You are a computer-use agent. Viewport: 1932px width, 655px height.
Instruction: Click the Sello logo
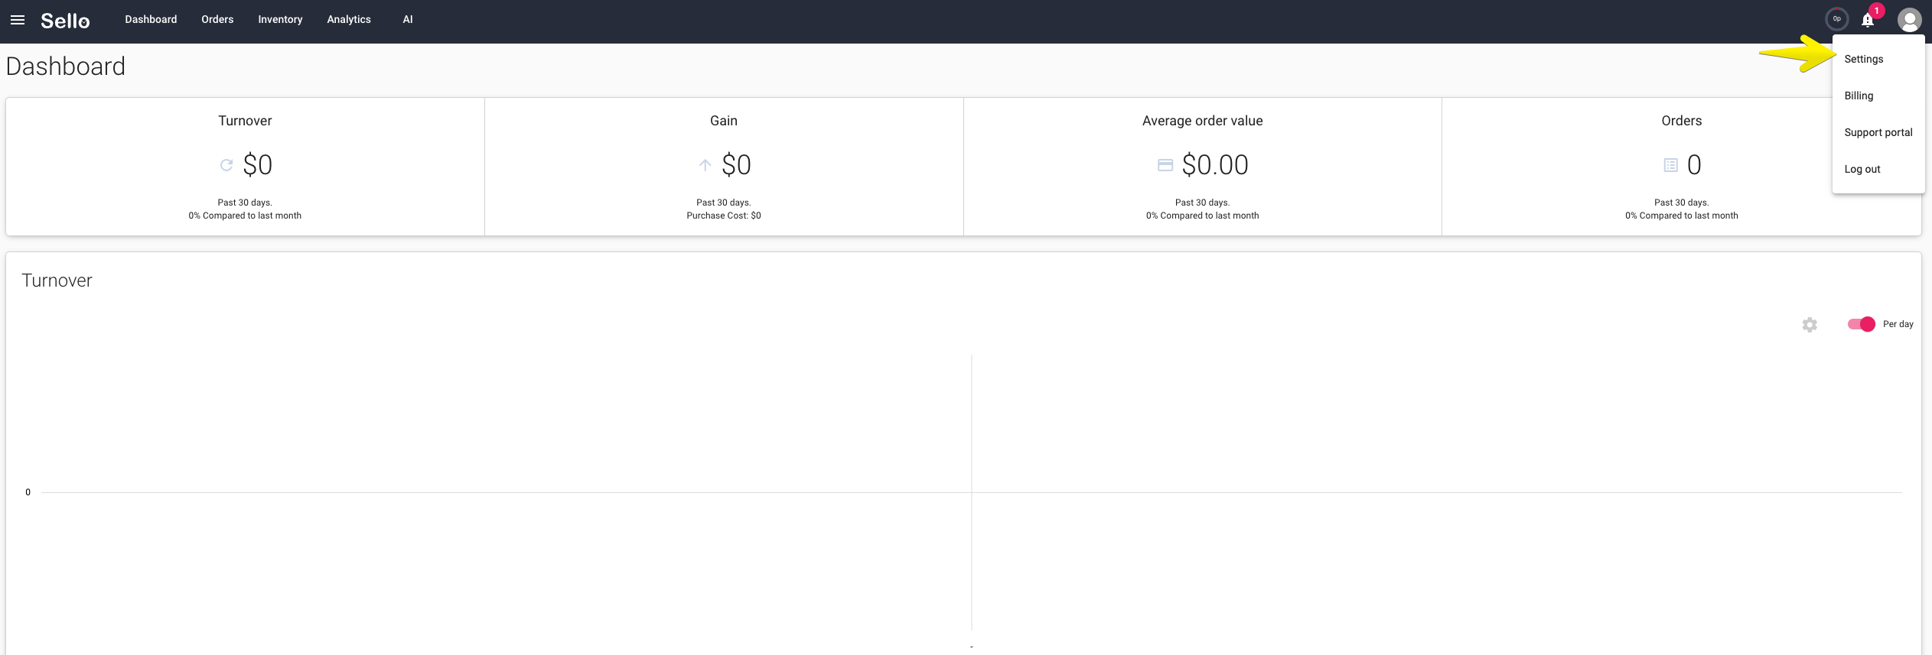tap(65, 21)
